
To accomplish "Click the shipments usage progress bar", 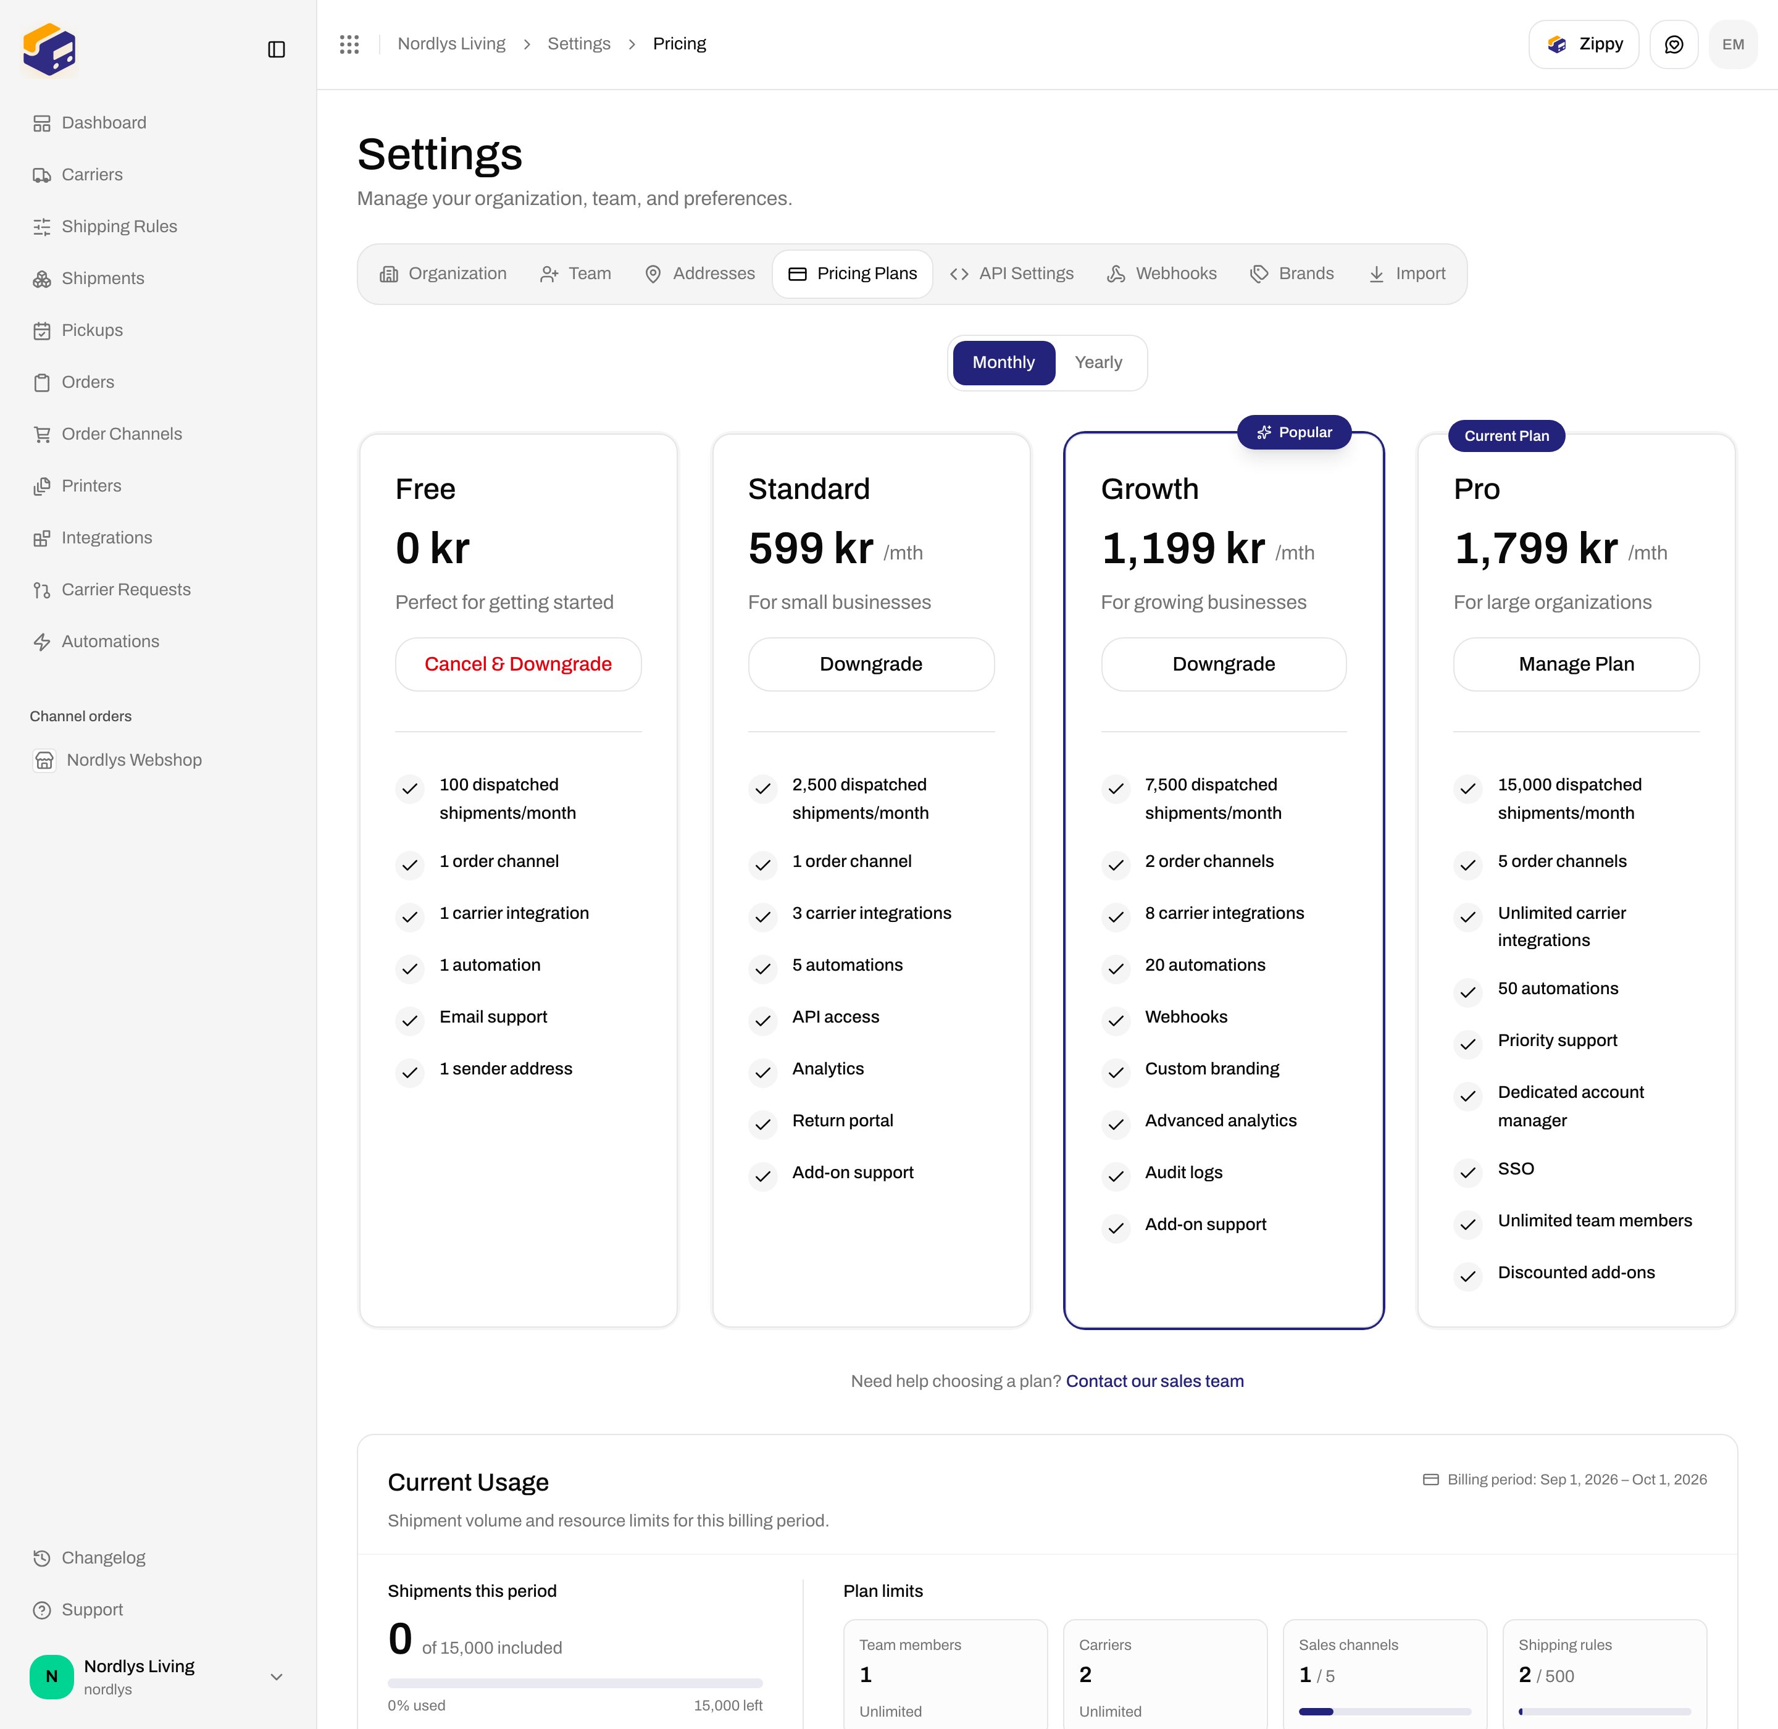I will [x=575, y=1683].
